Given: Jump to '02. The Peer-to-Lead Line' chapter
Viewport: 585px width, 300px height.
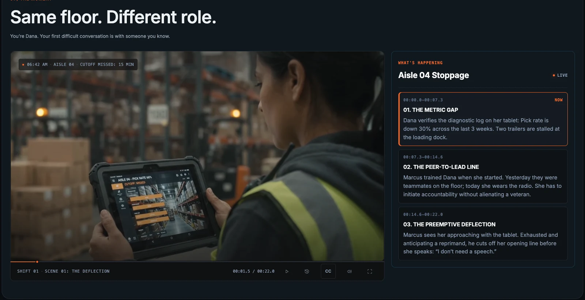Looking at the screenshot, I should coord(483,176).
